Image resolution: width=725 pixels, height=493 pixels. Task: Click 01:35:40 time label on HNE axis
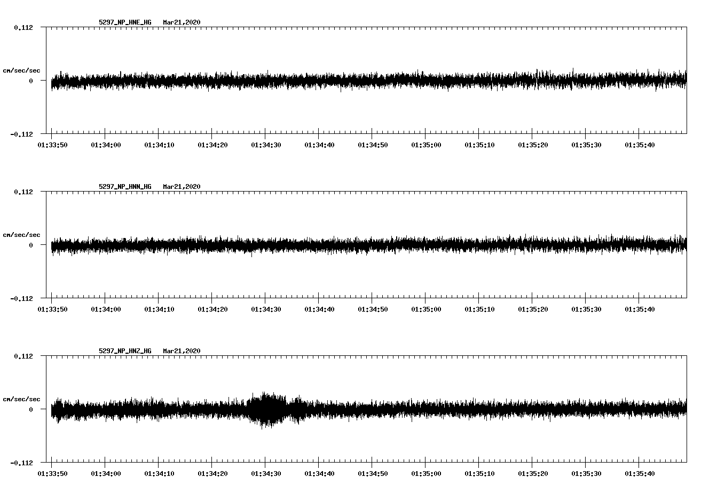tap(640, 145)
